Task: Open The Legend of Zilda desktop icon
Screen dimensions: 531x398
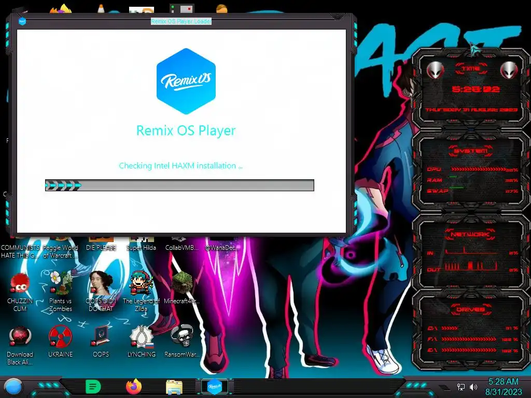Action: [141, 292]
